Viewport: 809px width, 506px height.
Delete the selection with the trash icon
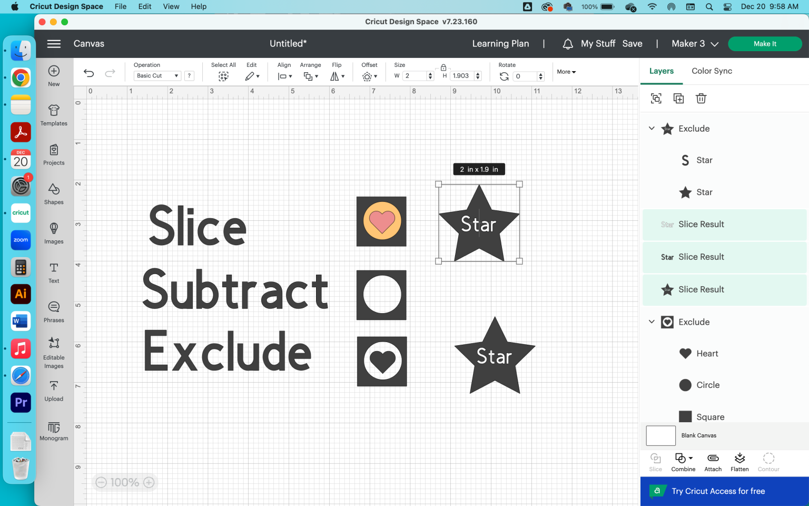coord(701,99)
